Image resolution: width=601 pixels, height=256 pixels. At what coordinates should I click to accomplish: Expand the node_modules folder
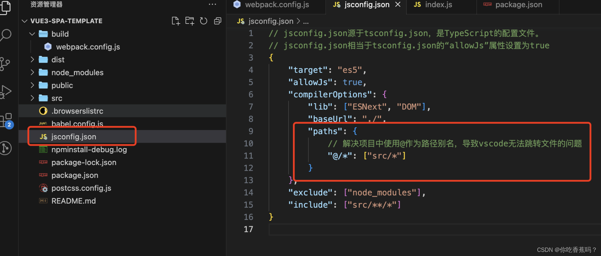coord(32,72)
